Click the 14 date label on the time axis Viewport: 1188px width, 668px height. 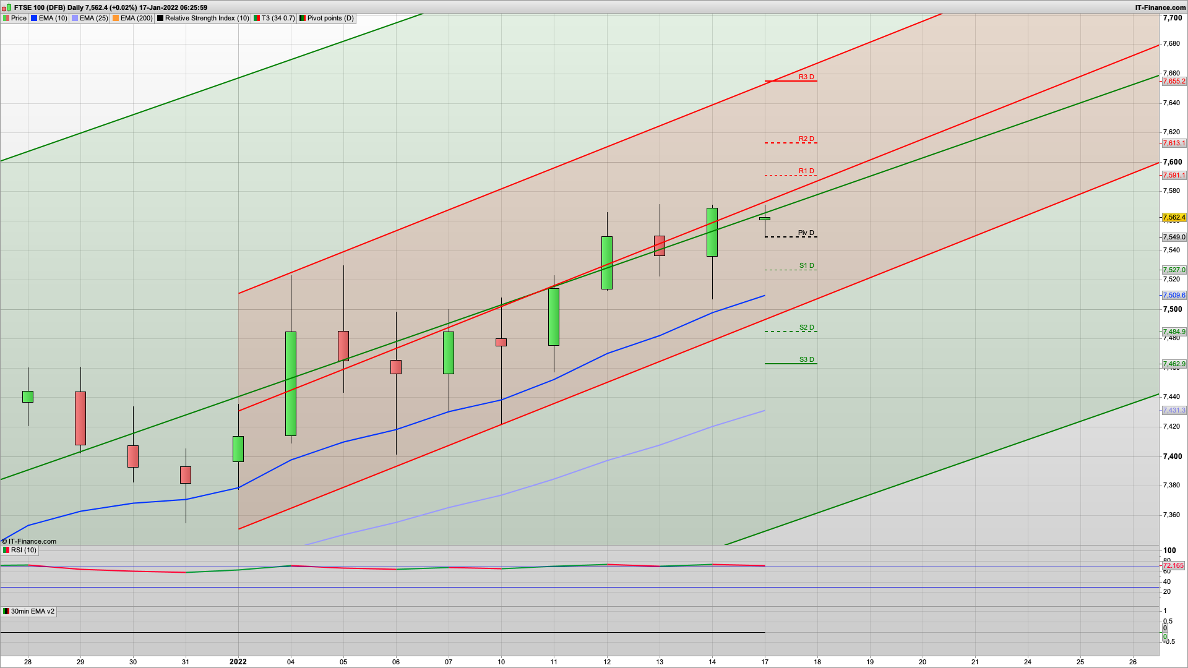pyautogui.click(x=712, y=661)
